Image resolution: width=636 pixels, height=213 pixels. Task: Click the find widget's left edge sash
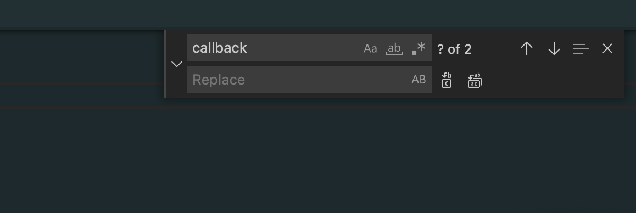(x=165, y=64)
